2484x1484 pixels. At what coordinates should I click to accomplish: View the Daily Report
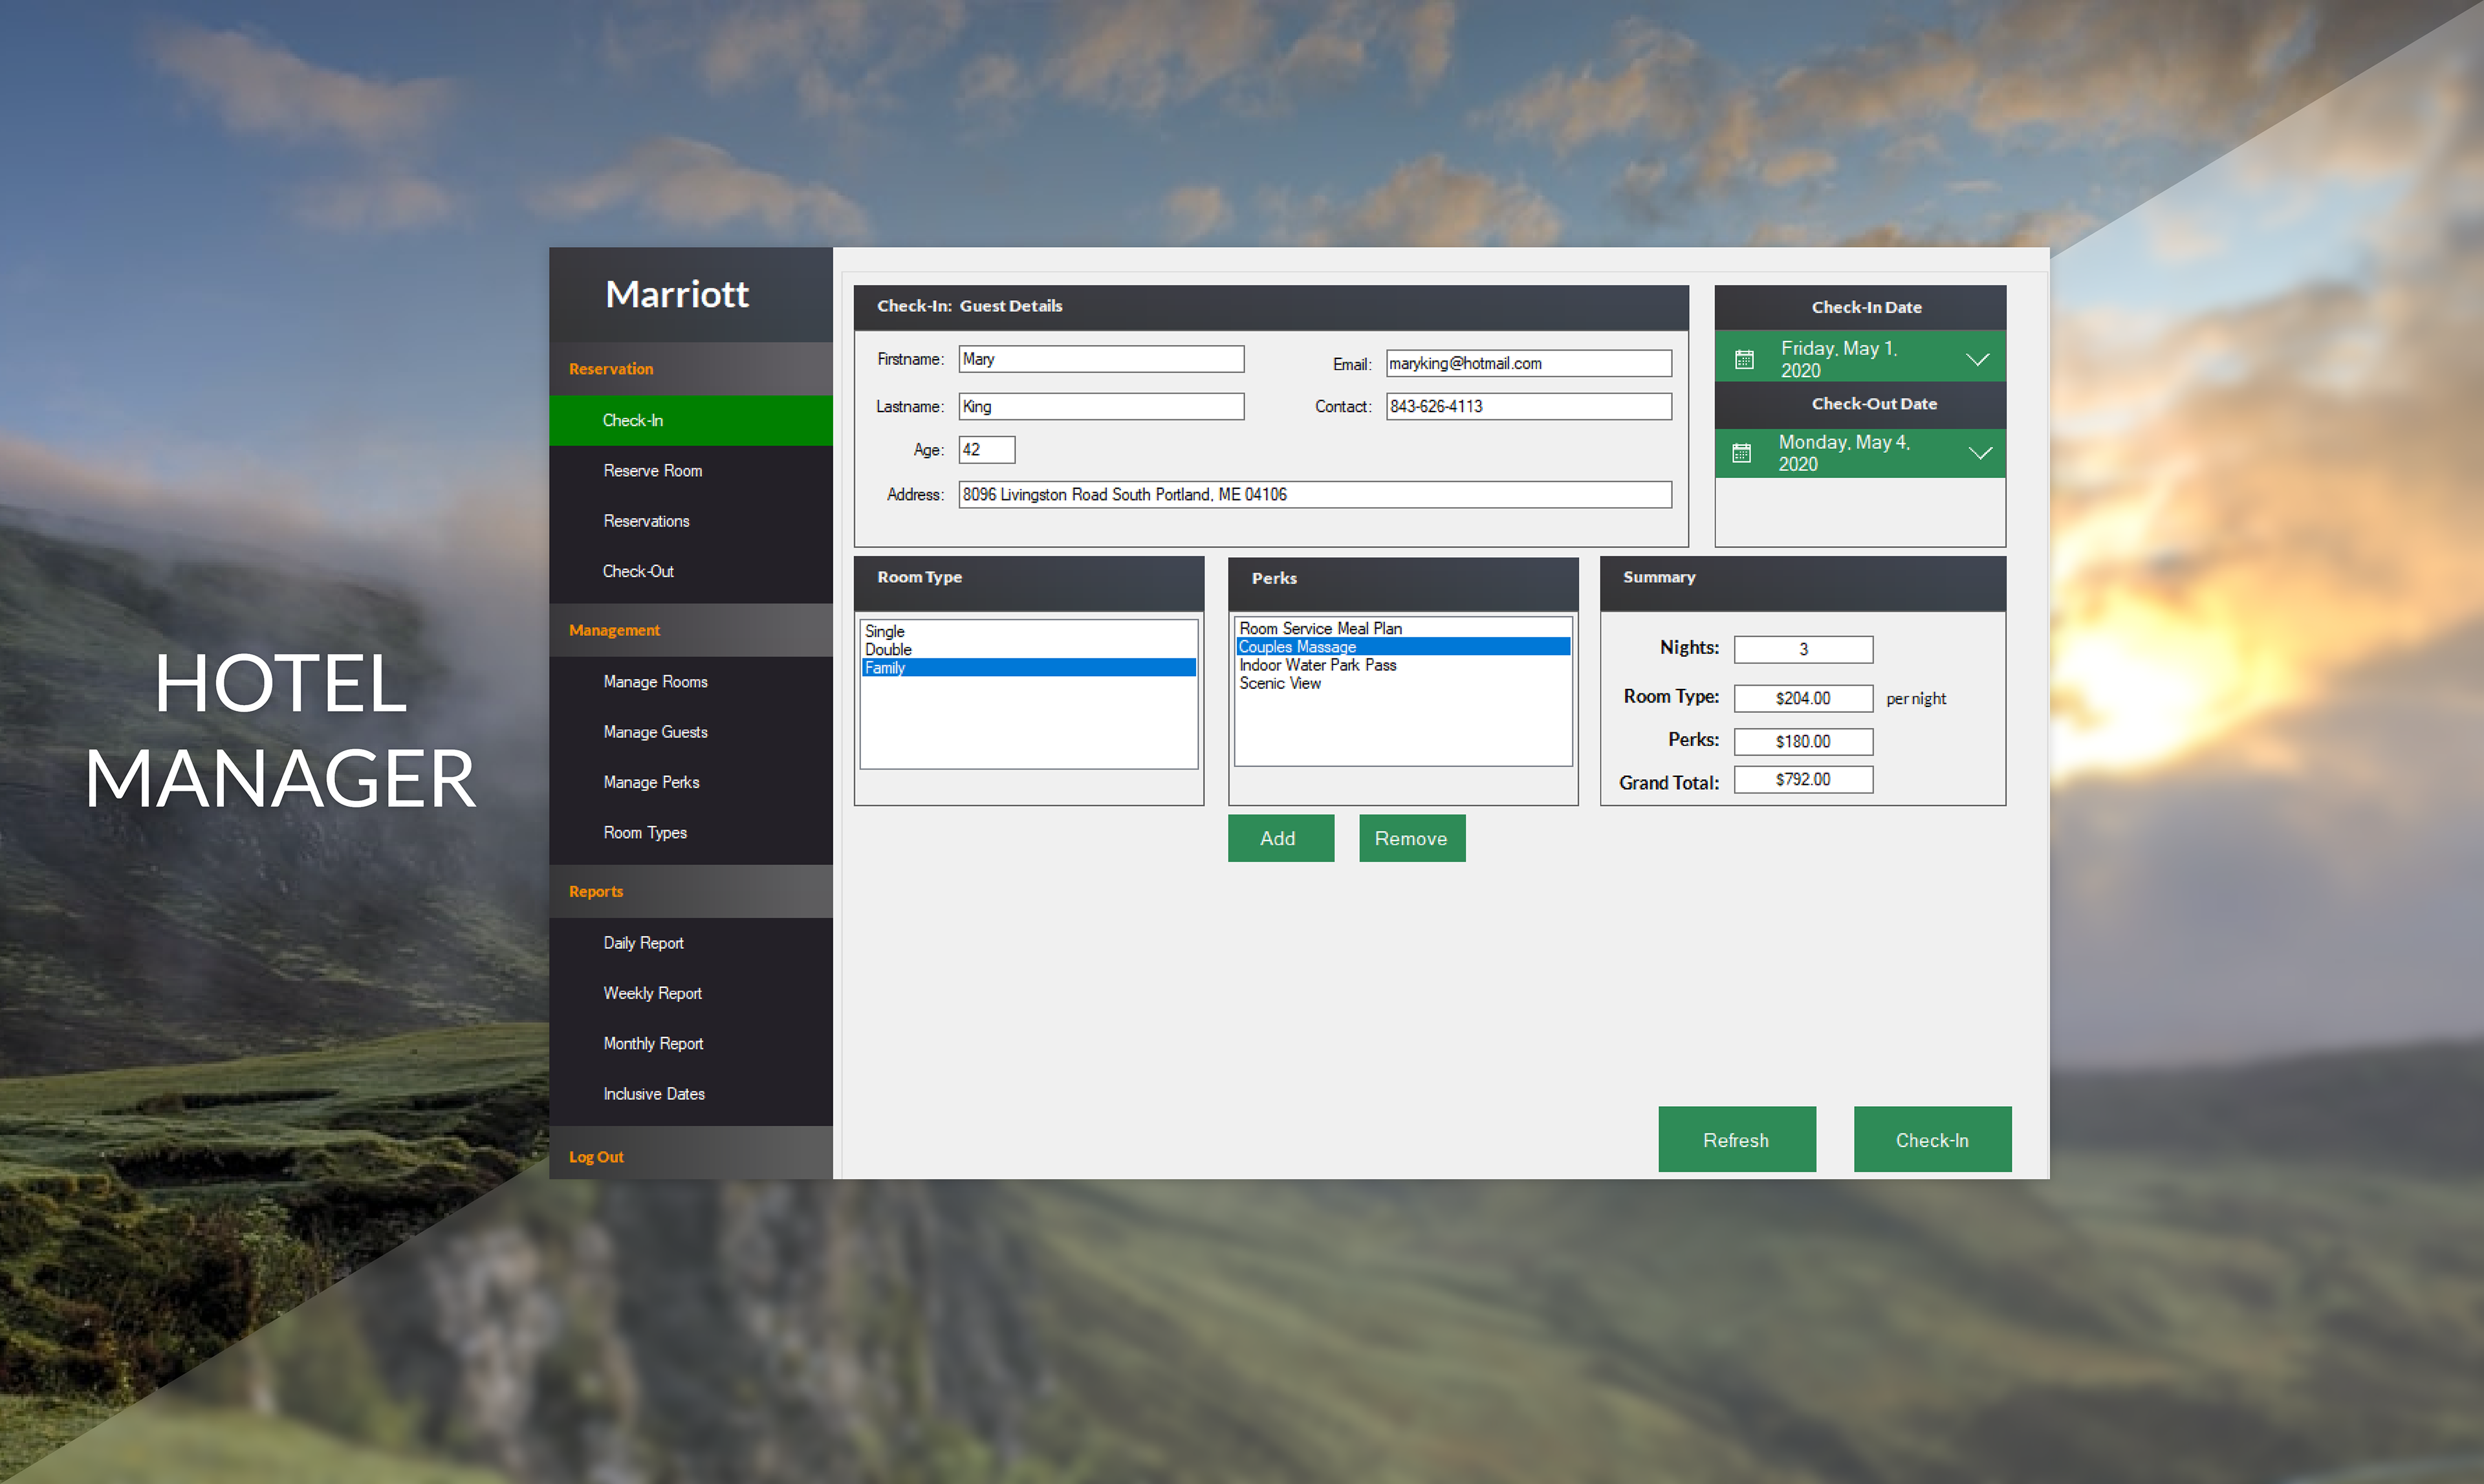(x=690, y=942)
